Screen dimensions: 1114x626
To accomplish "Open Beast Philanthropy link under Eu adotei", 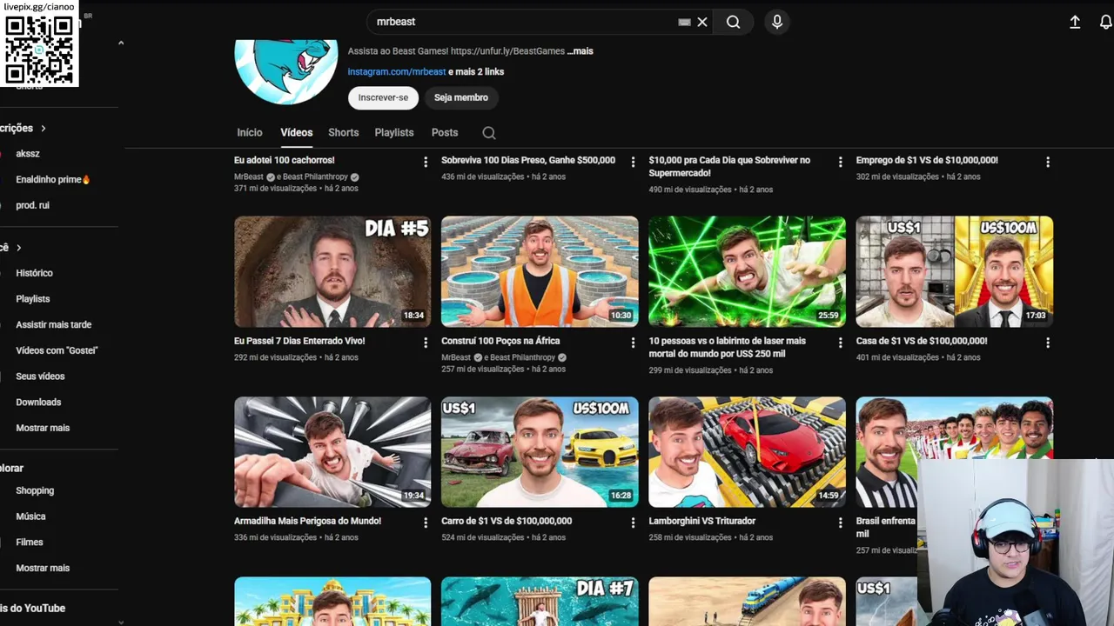I will pos(316,176).
